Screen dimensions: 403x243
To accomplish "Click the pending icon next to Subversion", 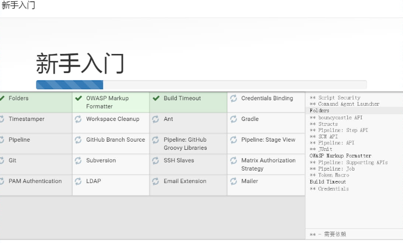I will pos(78,161).
